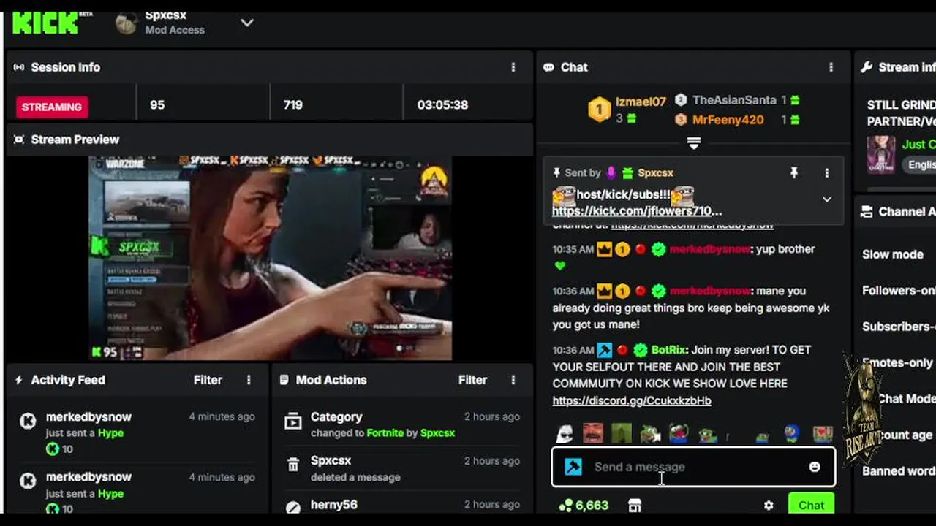Click the Category change icon in Mod Actions
This screenshot has height=526, width=936.
pos(292,422)
